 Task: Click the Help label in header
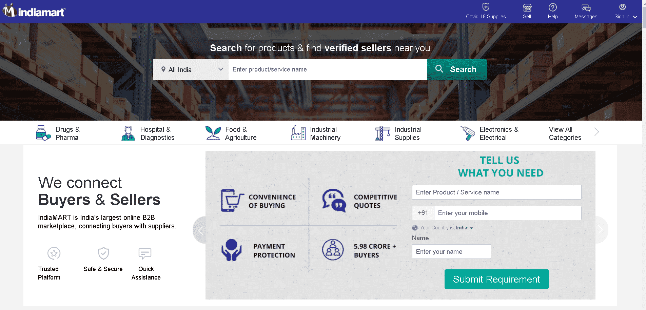click(x=553, y=17)
